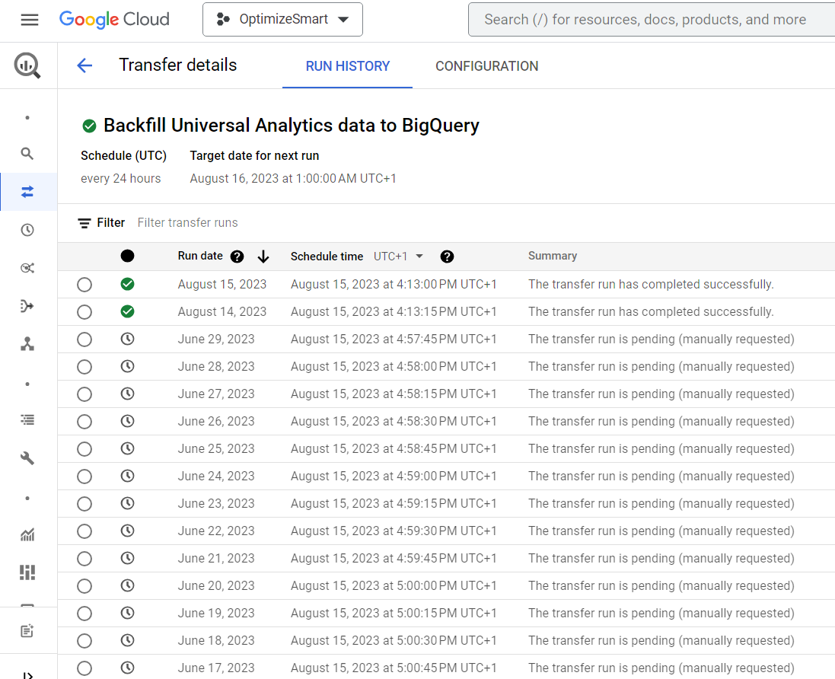Focus the resources search field
Image resolution: width=835 pixels, height=679 pixels.
tap(652, 20)
